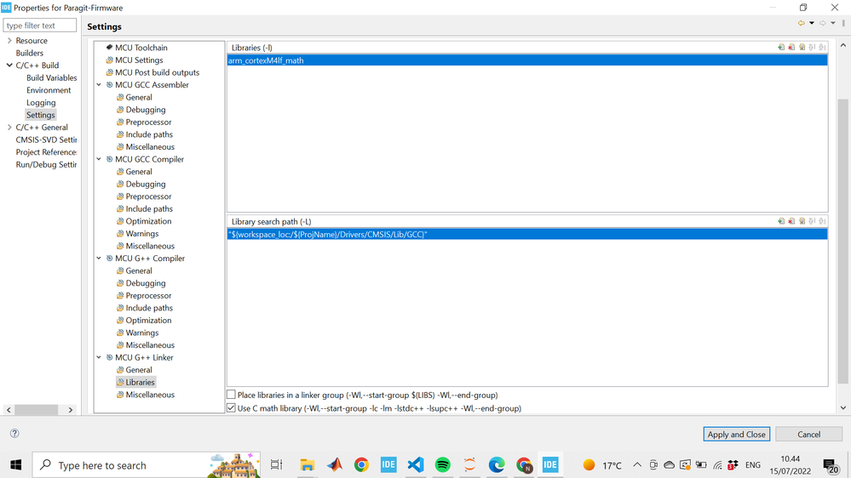The width and height of the screenshot is (851, 478).
Task: Open Miscellaneous under MCU G++ Linker
Action: click(x=150, y=395)
